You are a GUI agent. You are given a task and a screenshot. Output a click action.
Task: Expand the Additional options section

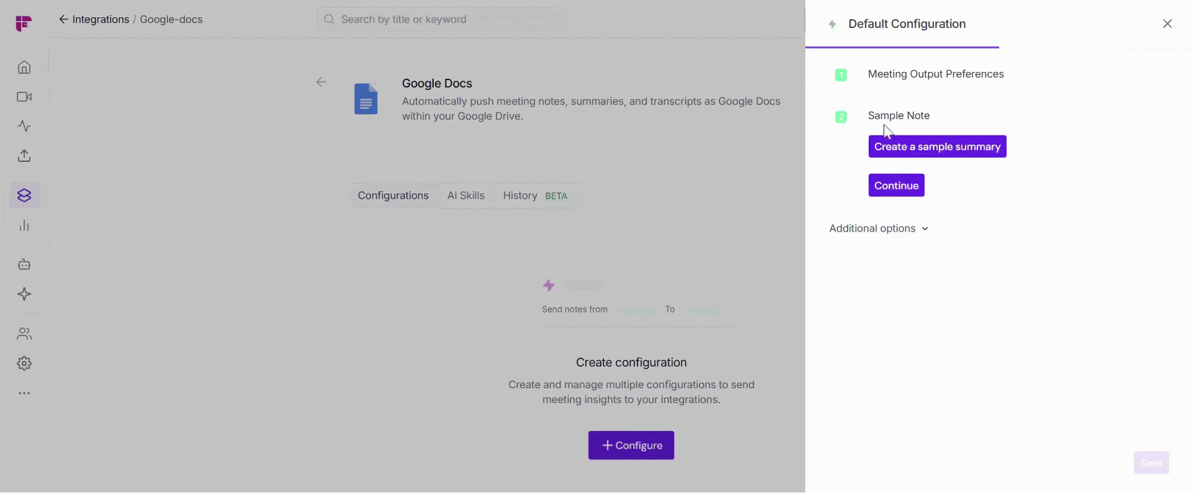coord(879,228)
